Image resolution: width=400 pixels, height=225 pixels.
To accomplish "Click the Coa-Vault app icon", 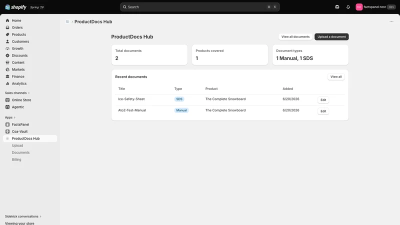I will click(x=7, y=131).
